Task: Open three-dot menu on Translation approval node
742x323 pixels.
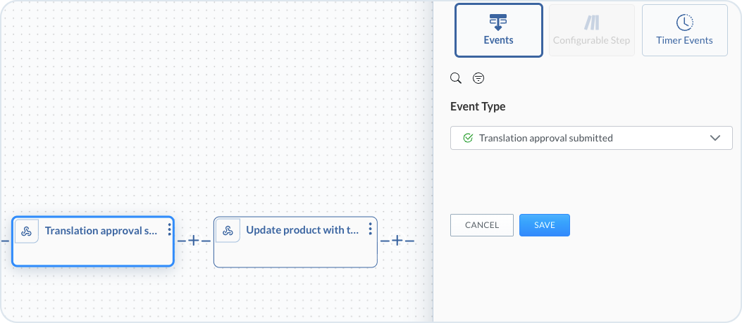Action: tap(170, 229)
